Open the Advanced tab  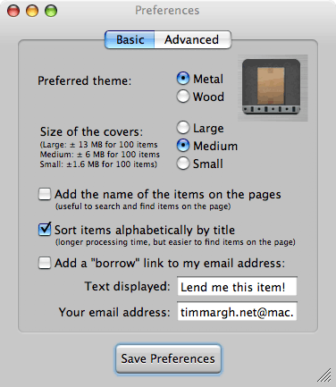[192, 39]
